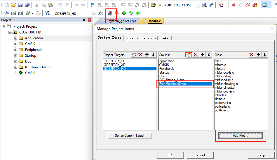The height and width of the screenshot is (160, 277).
Task: Delete the selected group
Action: 196,55
